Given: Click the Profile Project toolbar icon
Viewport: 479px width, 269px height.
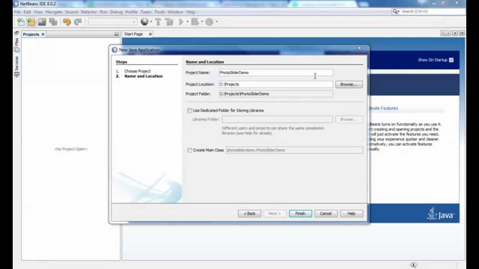Looking at the screenshot, I should [x=209, y=22].
